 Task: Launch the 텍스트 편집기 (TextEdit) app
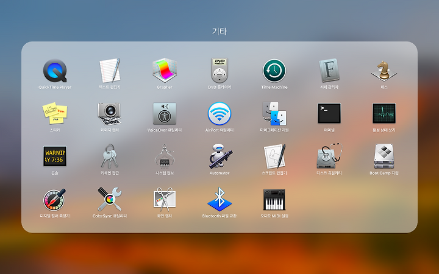(x=110, y=71)
